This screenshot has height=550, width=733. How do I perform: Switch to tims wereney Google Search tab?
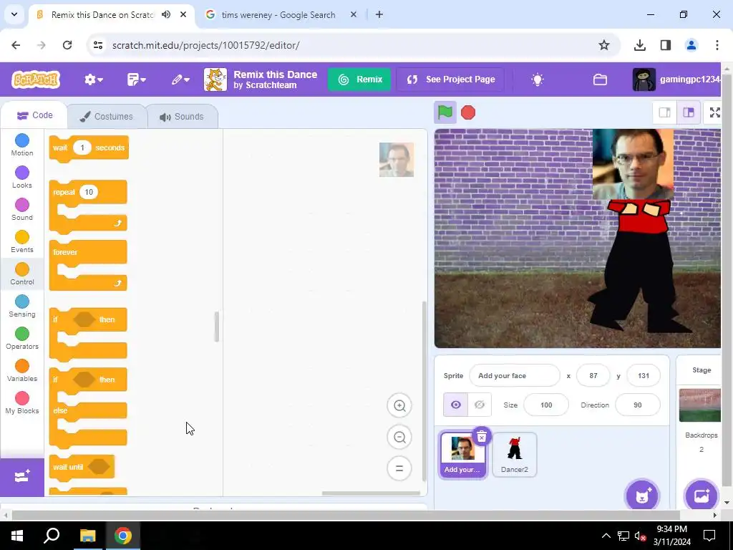pos(280,15)
